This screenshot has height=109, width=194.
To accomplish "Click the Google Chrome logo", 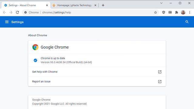I will point(35,47).
